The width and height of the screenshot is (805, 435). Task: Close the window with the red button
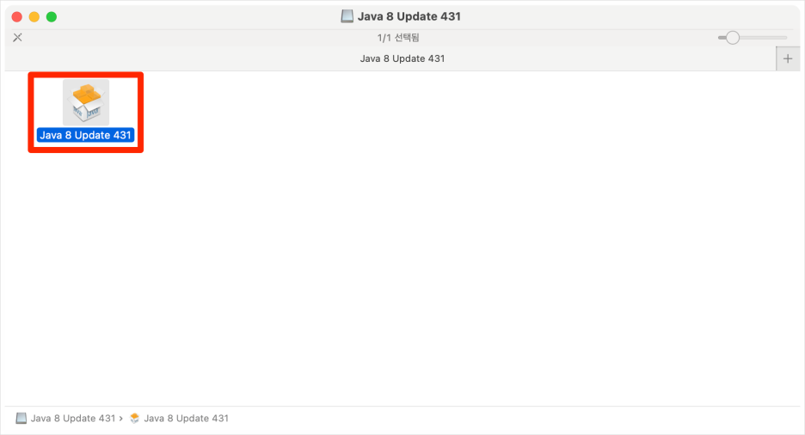point(17,17)
